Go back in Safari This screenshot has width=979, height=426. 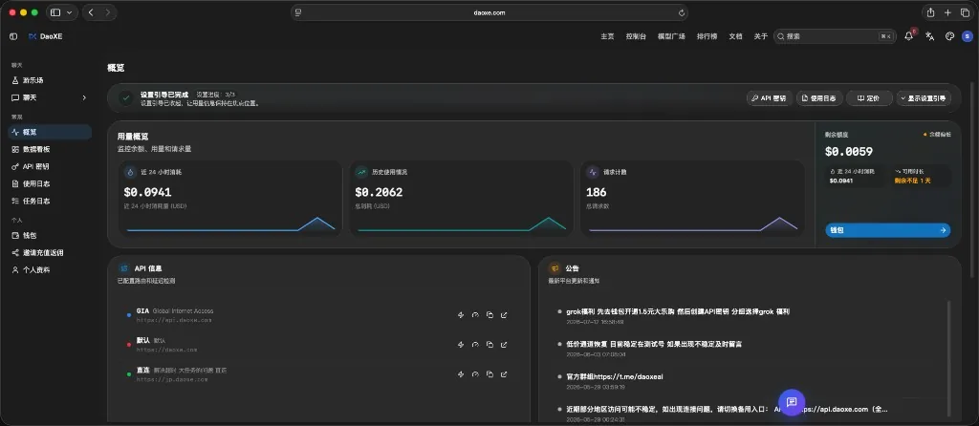click(x=91, y=12)
